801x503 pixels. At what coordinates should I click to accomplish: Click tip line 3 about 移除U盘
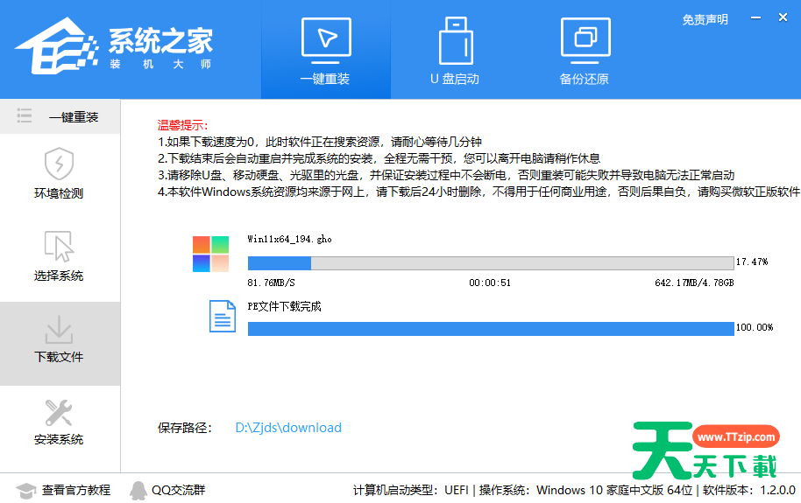[446, 176]
